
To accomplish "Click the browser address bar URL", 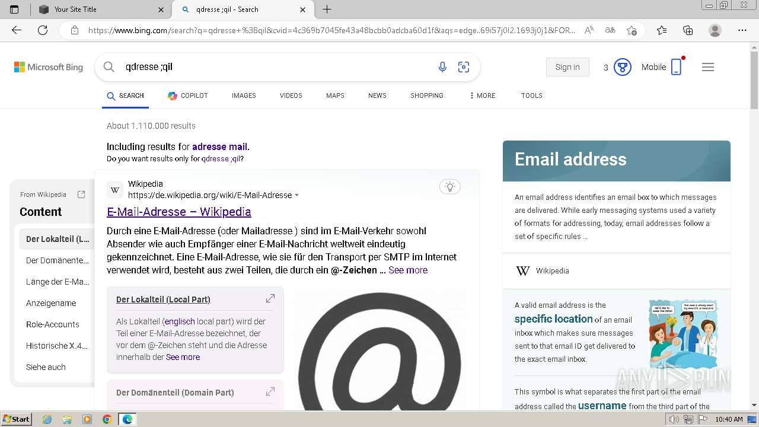I will tap(331, 30).
